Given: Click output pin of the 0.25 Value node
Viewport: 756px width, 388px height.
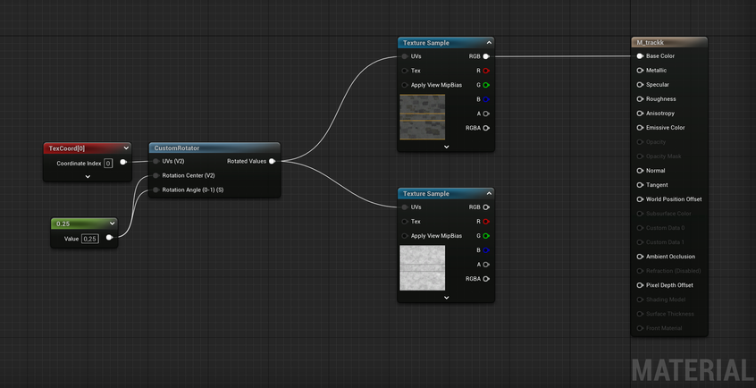Looking at the screenshot, I should pos(109,238).
